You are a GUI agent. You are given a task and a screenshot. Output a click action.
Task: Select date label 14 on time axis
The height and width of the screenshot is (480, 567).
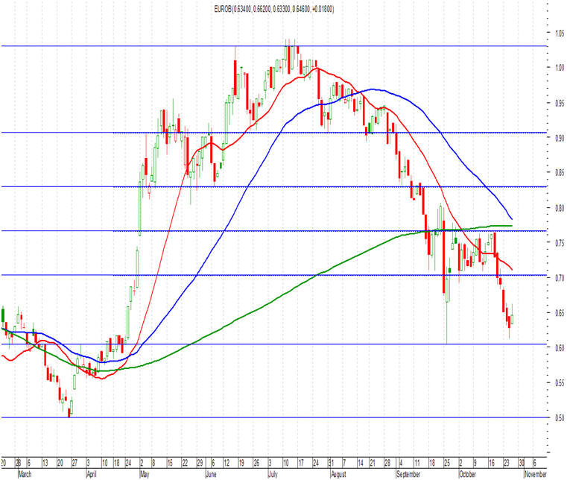[x=361, y=463]
